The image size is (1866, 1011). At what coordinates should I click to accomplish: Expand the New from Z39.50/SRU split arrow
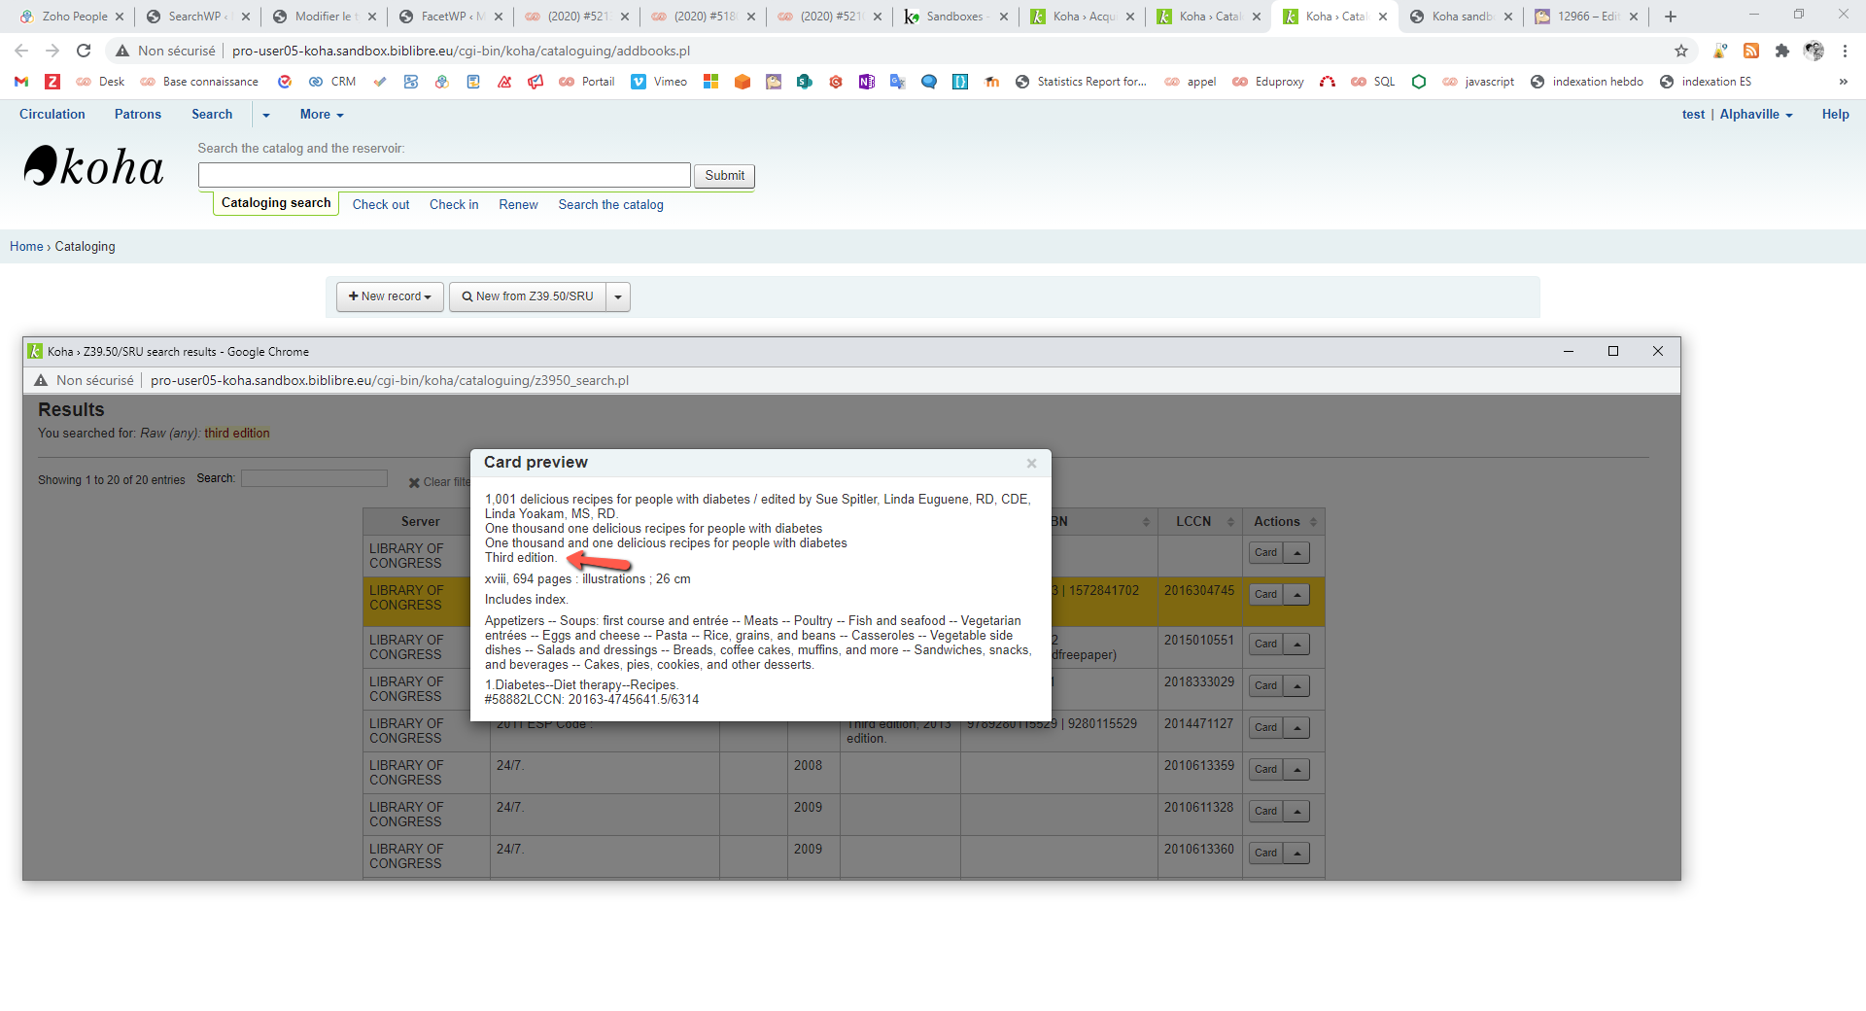tap(618, 296)
